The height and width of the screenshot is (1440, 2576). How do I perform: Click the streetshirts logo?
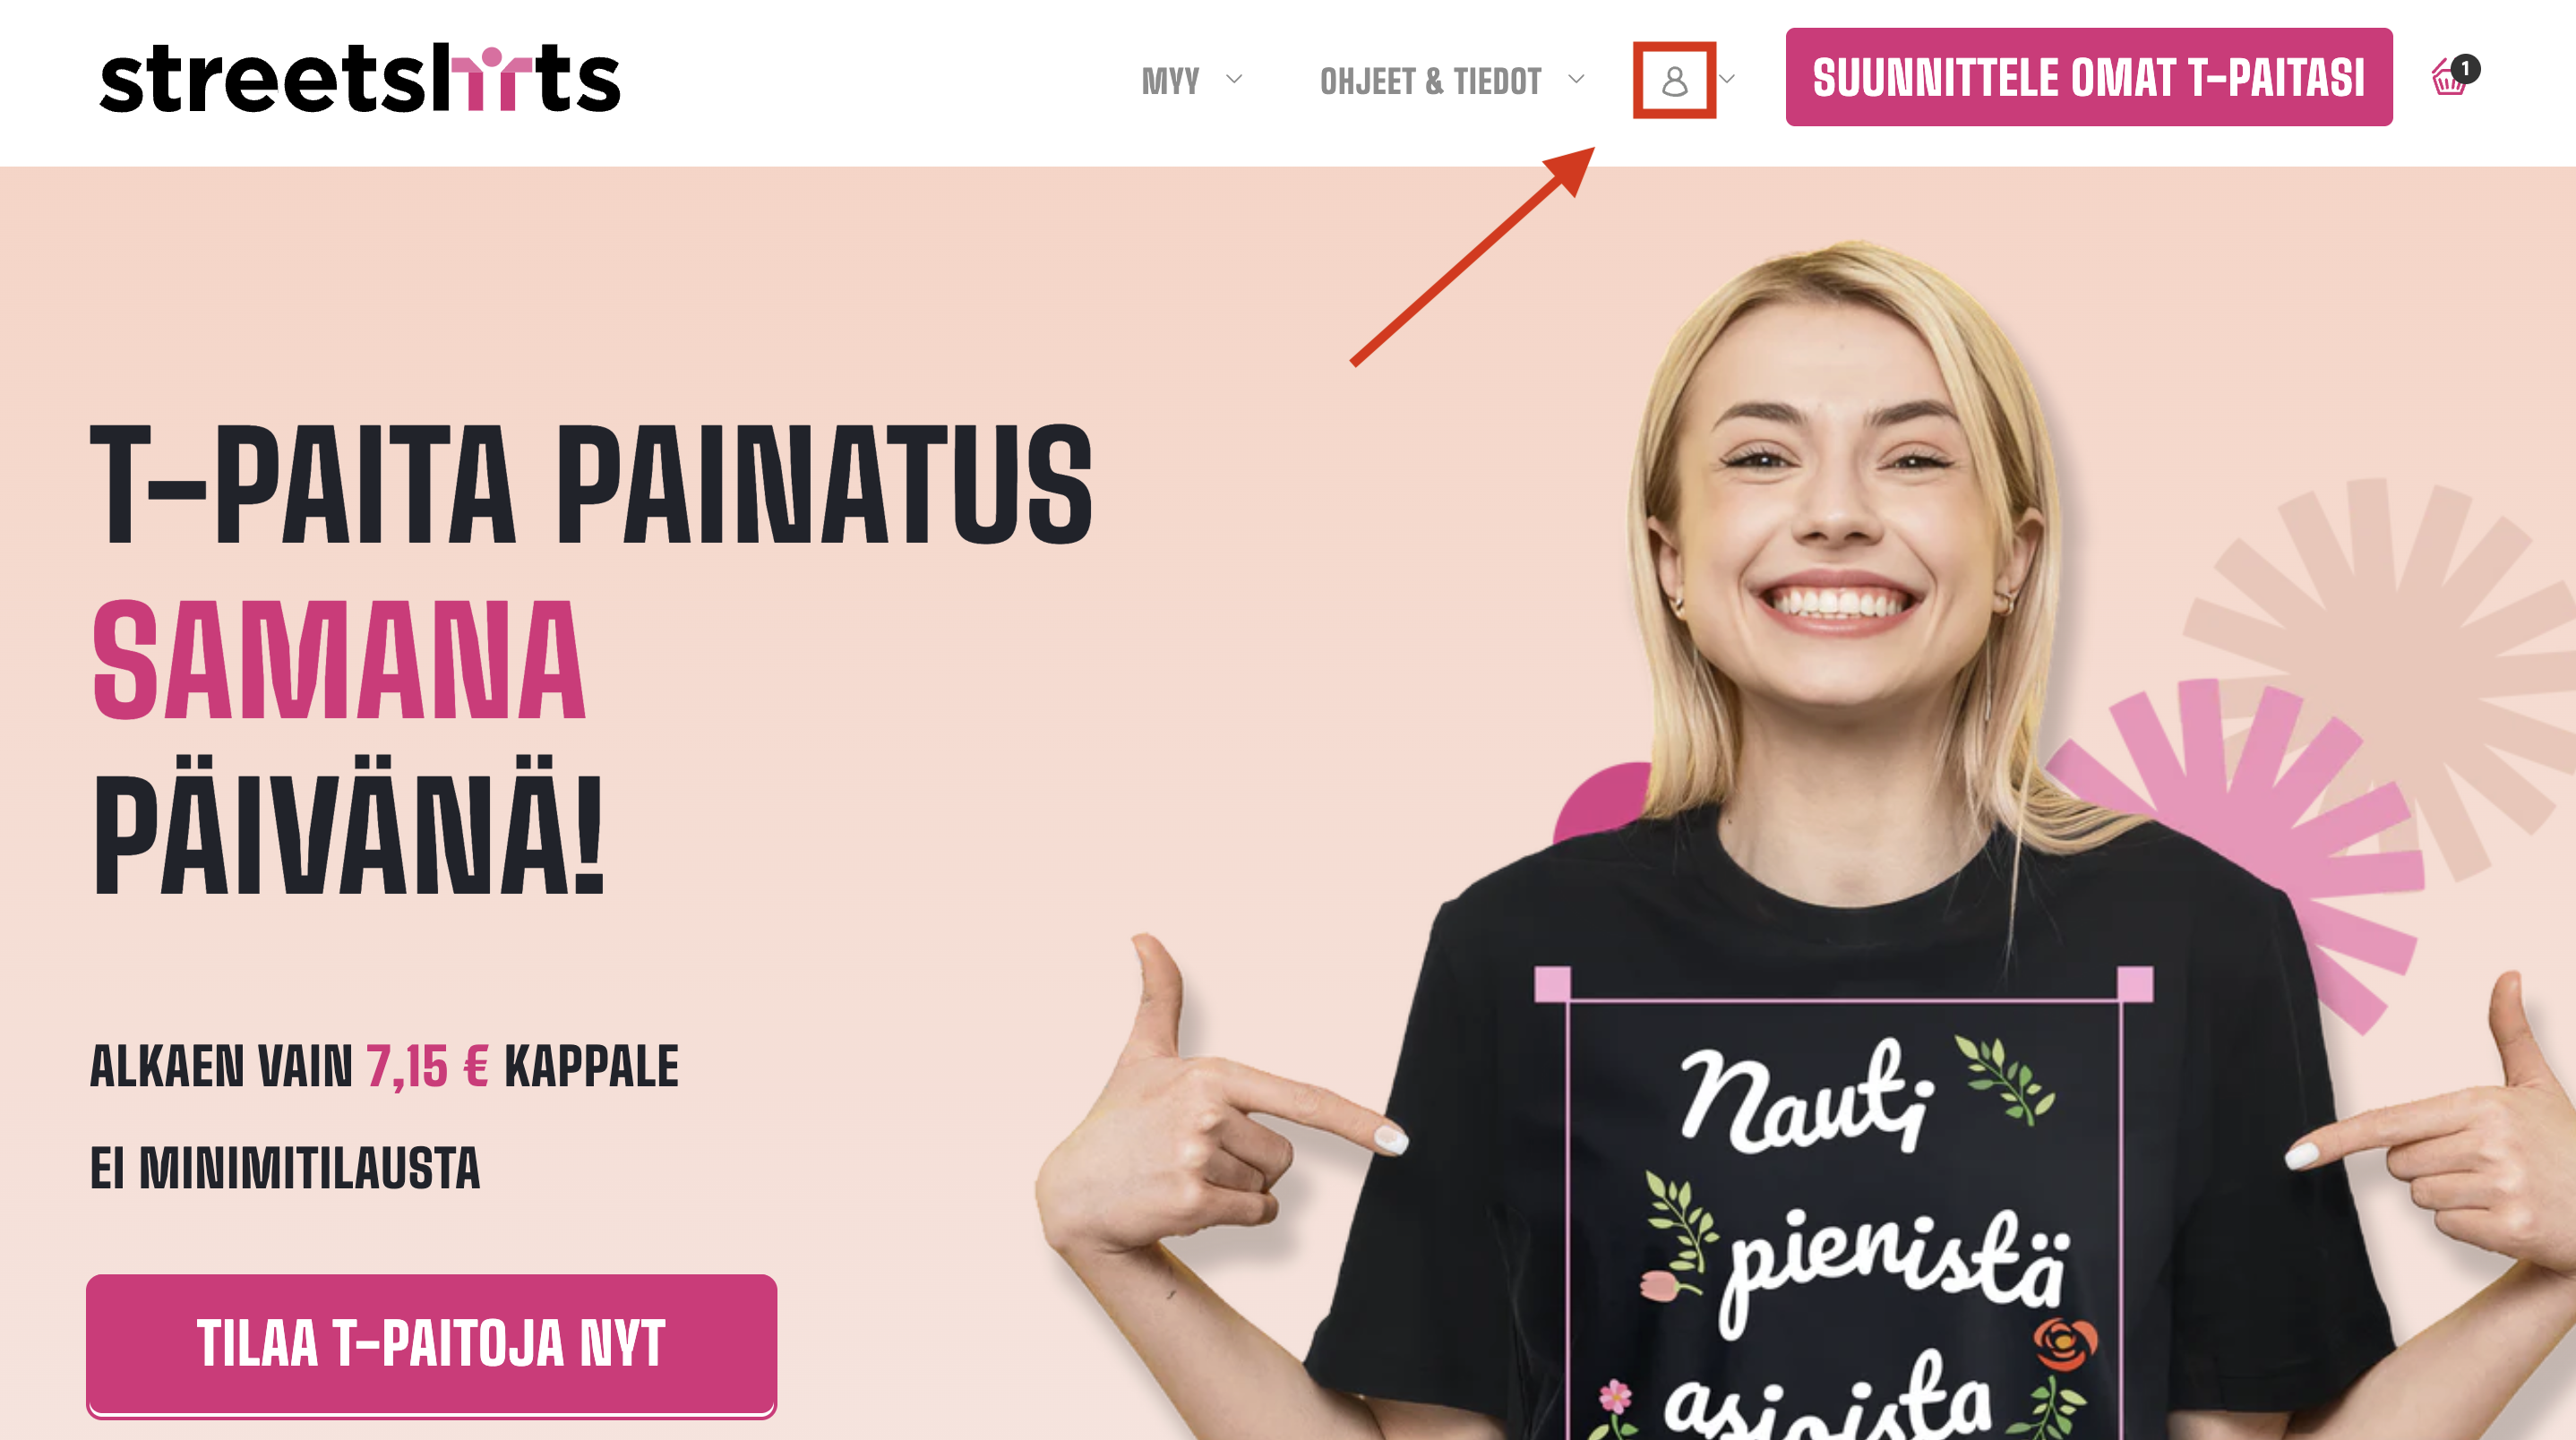[360, 78]
